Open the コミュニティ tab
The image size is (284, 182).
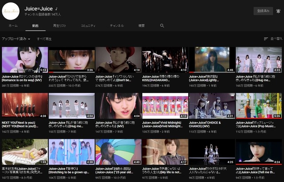(88, 26)
